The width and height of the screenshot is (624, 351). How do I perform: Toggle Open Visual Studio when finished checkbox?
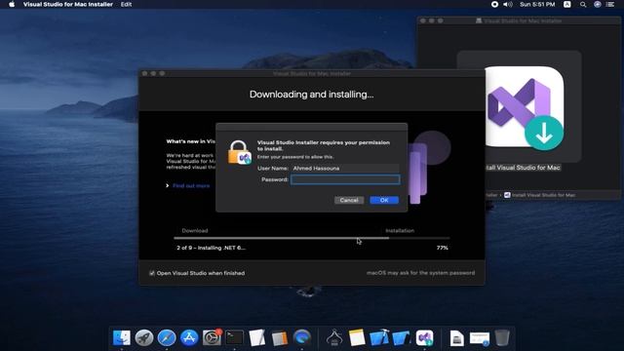[152, 273]
